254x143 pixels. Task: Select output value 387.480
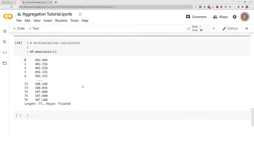coord(41,96)
